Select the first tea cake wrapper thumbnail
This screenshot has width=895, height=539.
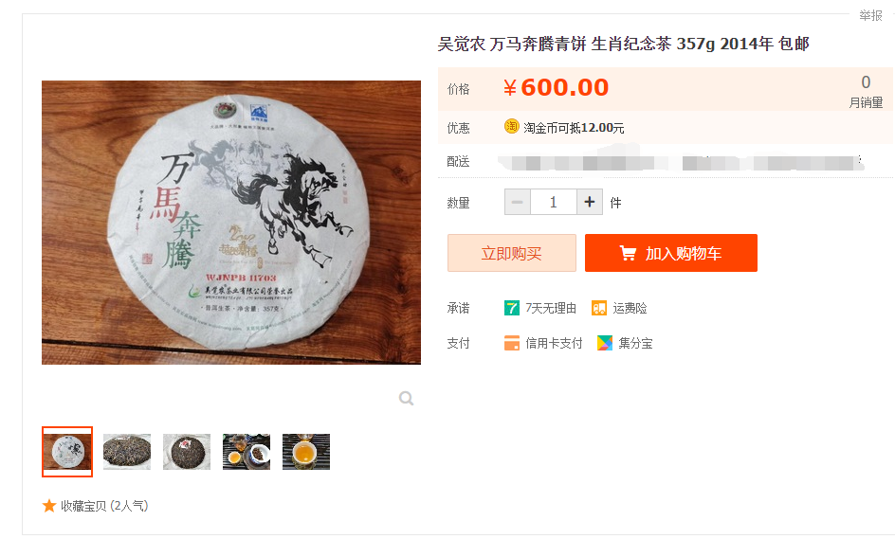[67, 452]
